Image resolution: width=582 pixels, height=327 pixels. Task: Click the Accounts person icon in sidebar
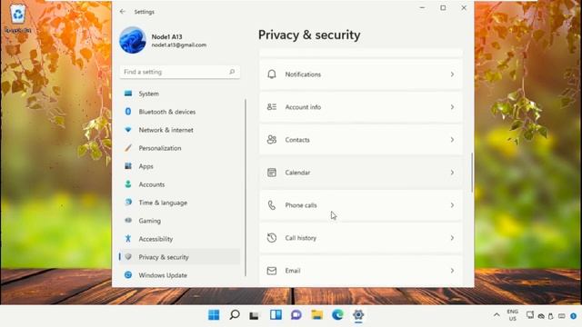[128, 184]
